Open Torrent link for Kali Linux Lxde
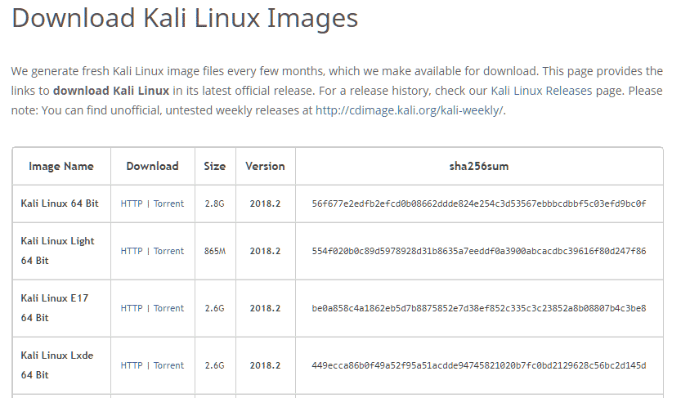This screenshot has width=690, height=398. [x=168, y=365]
